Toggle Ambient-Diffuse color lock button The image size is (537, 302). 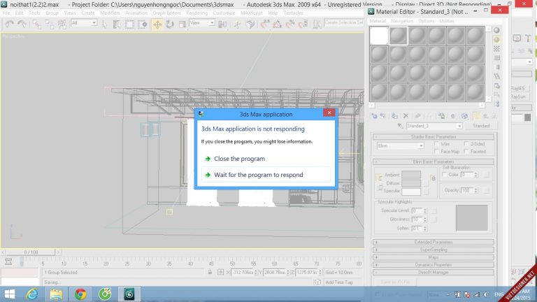(x=380, y=178)
